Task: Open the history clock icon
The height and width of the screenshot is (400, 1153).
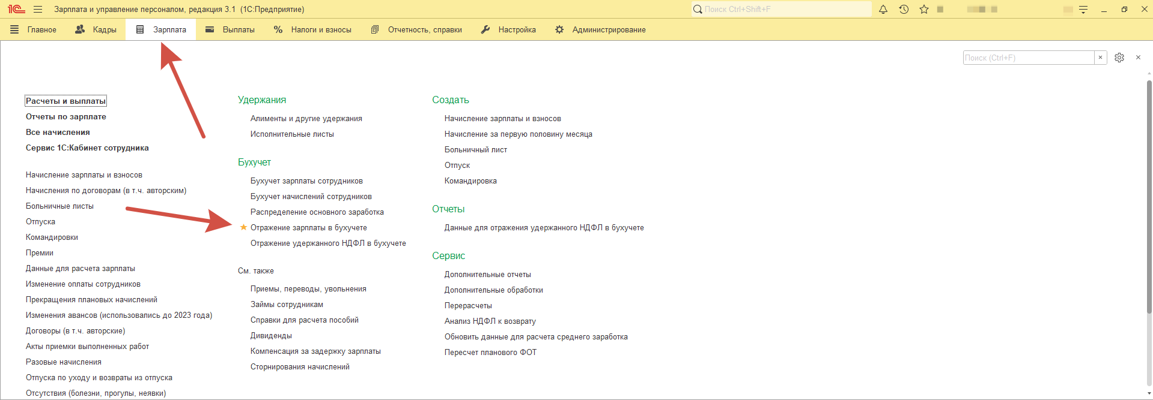Action: coord(904,10)
